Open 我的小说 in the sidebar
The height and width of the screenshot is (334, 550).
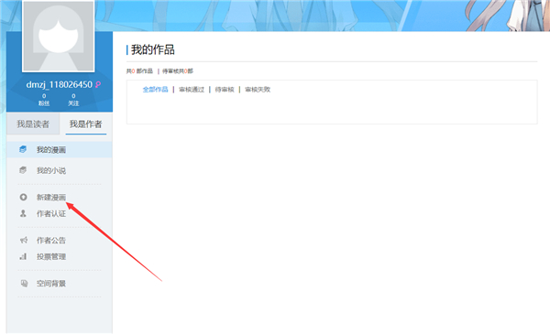(x=51, y=170)
